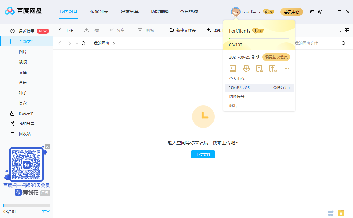The height and width of the screenshot is (218, 353).
Task: Switch to grid view icon
Action: (347, 30)
